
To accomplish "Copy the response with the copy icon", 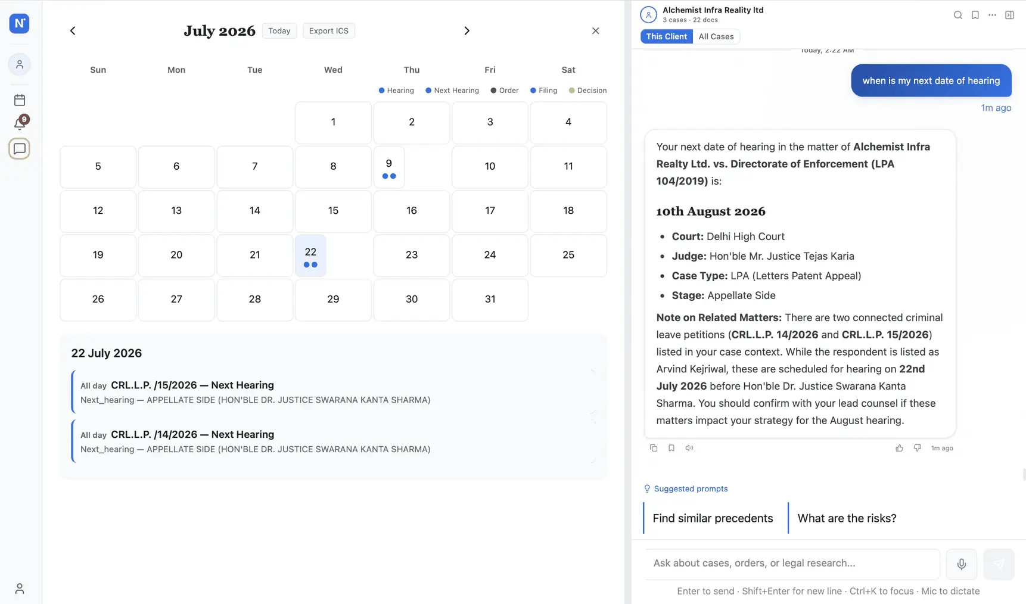I will tap(654, 448).
